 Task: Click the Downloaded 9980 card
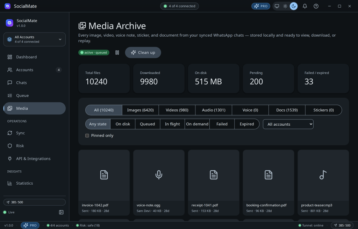point(159,78)
